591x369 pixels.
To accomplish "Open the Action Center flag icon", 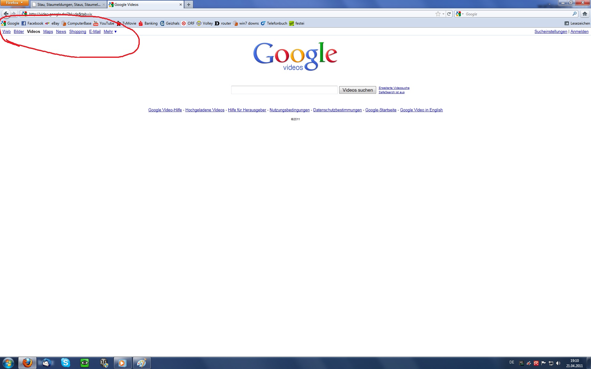I will 543,363.
